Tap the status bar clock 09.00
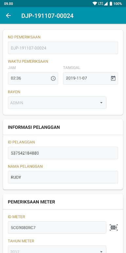126x253 pixels. coord(9,4)
